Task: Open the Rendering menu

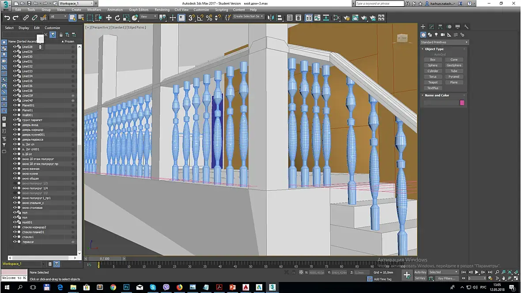Action: 162,10
